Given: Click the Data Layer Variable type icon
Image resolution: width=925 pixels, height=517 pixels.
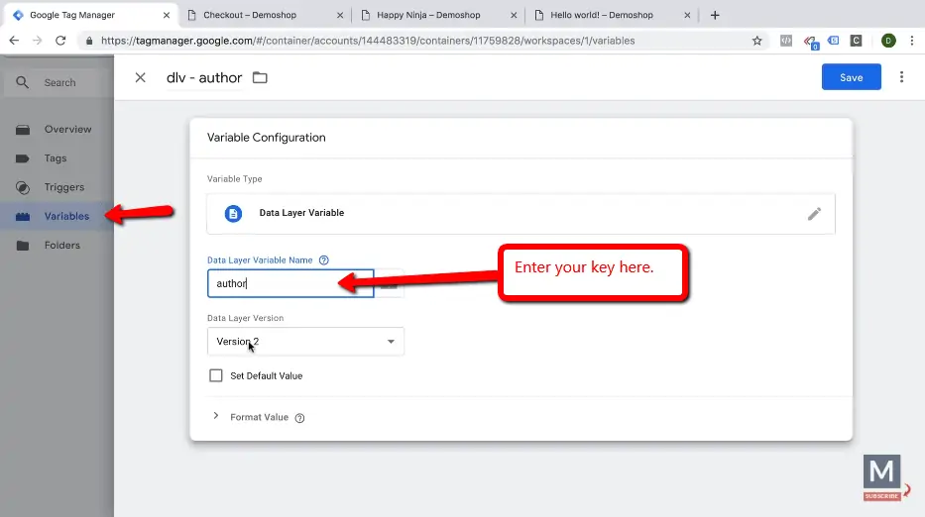Looking at the screenshot, I should [x=233, y=213].
